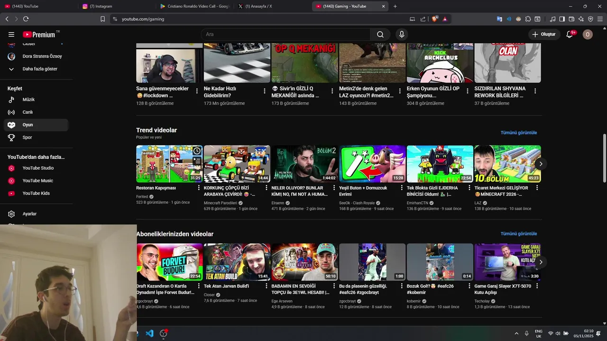
Task: Click the search magnifier button
Action: click(380, 35)
